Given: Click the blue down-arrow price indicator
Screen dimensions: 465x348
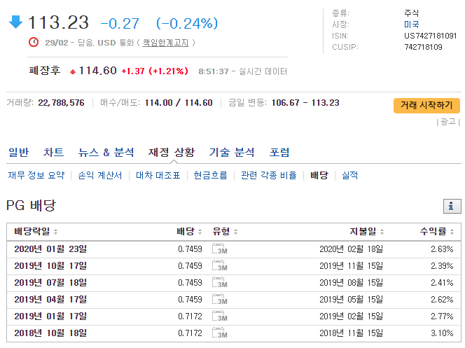Looking at the screenshot, I should click(15, 22).
